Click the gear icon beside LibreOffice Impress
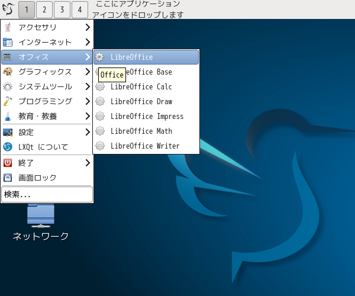This screenshot has width=355, height=296. (100, 116)
